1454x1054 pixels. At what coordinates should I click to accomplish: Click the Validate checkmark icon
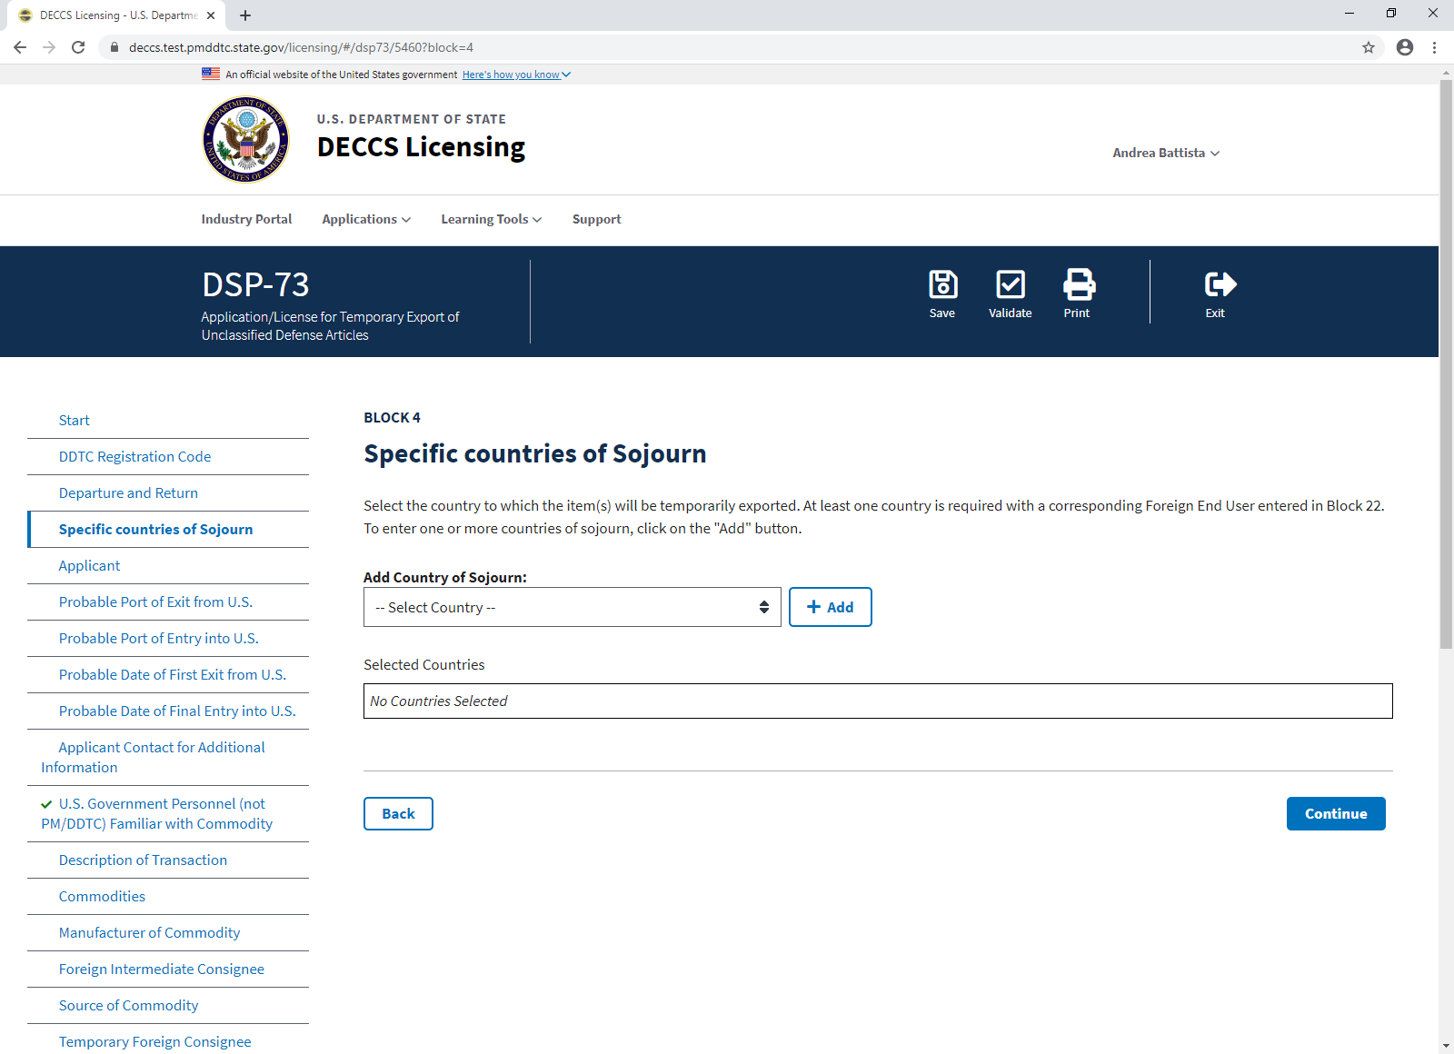point(1011,284)
